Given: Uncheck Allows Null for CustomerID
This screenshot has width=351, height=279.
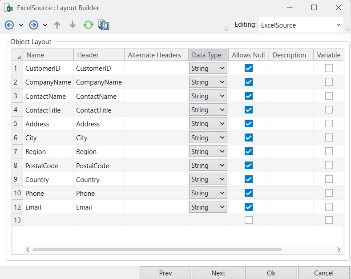Looking at the screenshot, I should [x=249, y=68].
